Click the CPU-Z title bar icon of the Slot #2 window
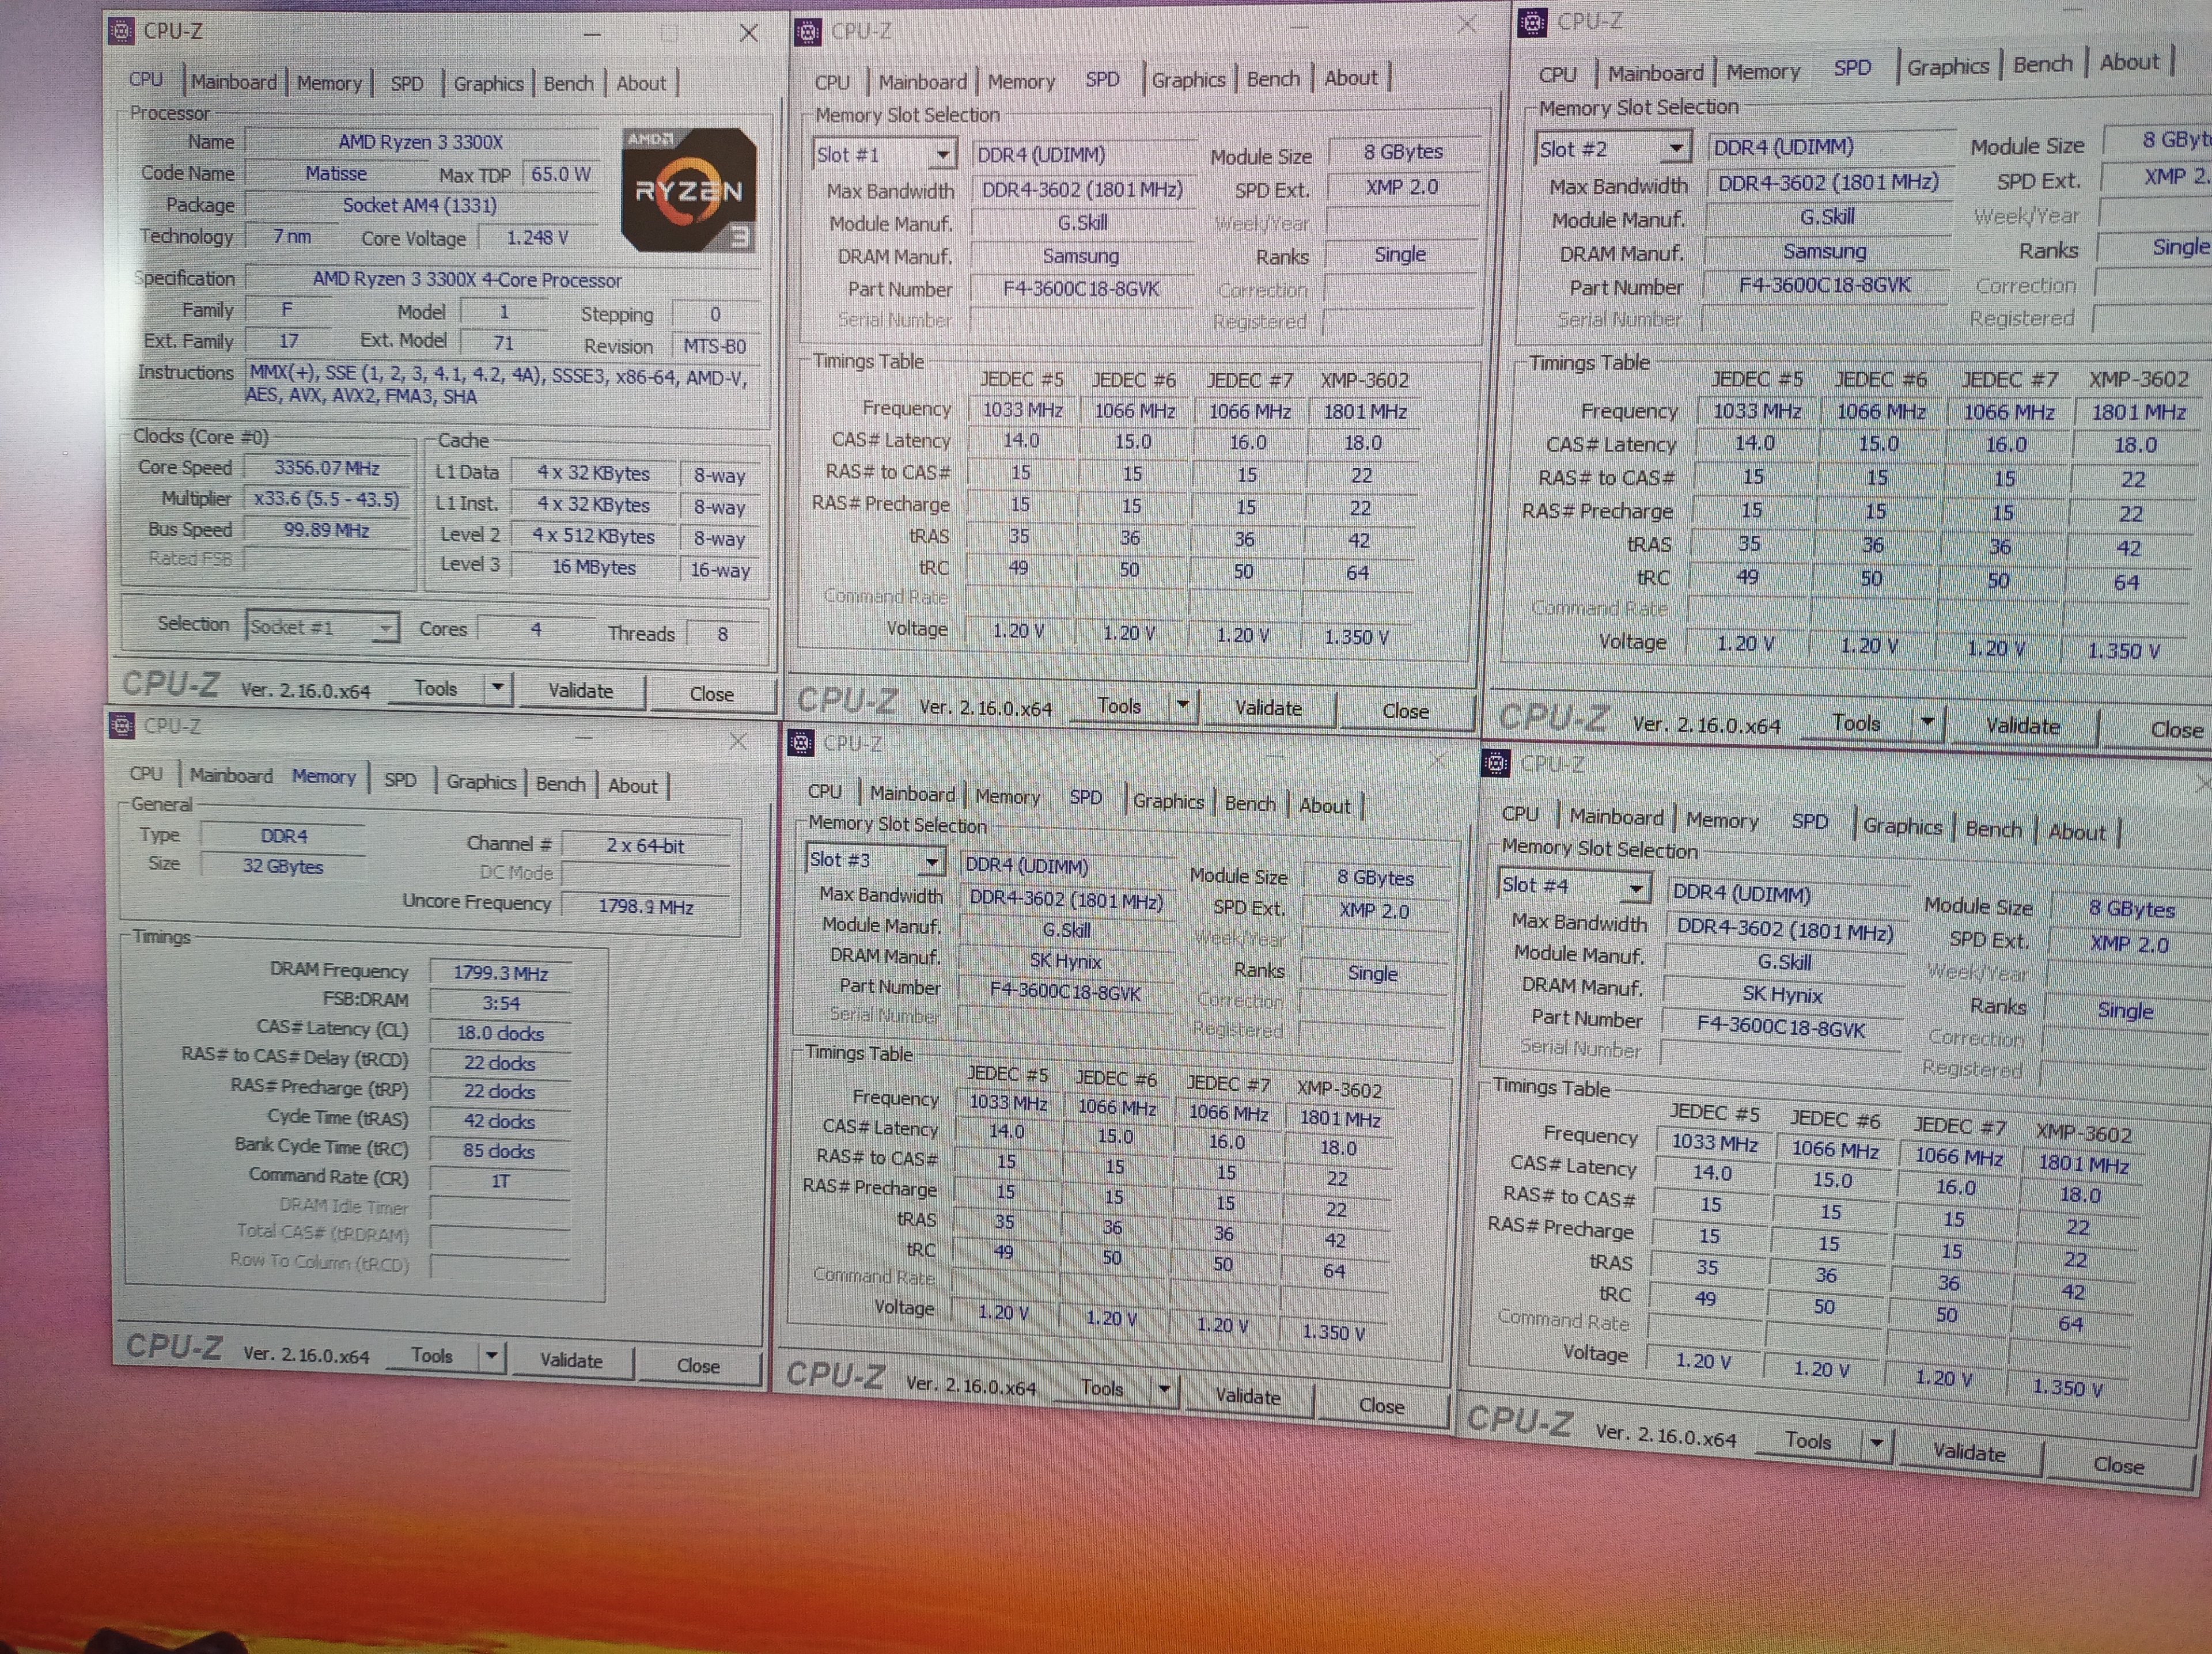 point(1532,21)
